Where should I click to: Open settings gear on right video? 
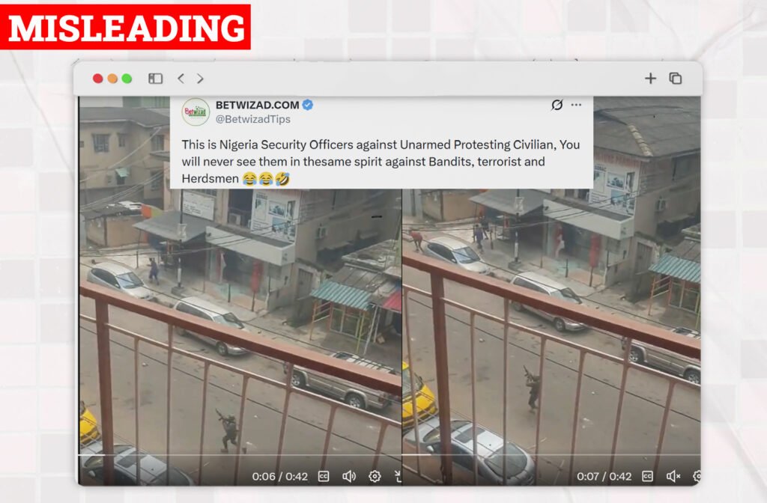point(697,476)
